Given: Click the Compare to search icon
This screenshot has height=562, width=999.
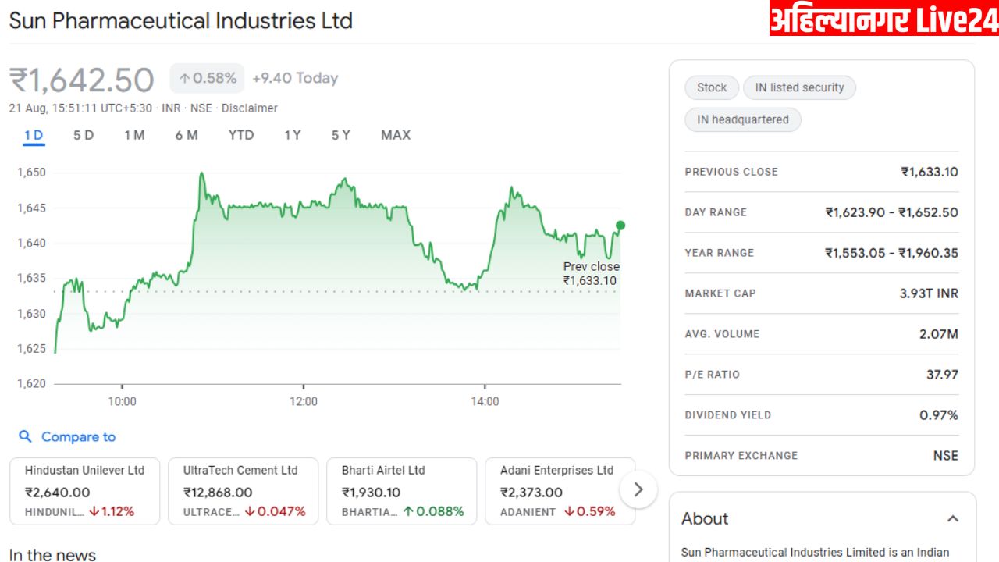Looking at the screenshot, I should [x=26, y=437].
